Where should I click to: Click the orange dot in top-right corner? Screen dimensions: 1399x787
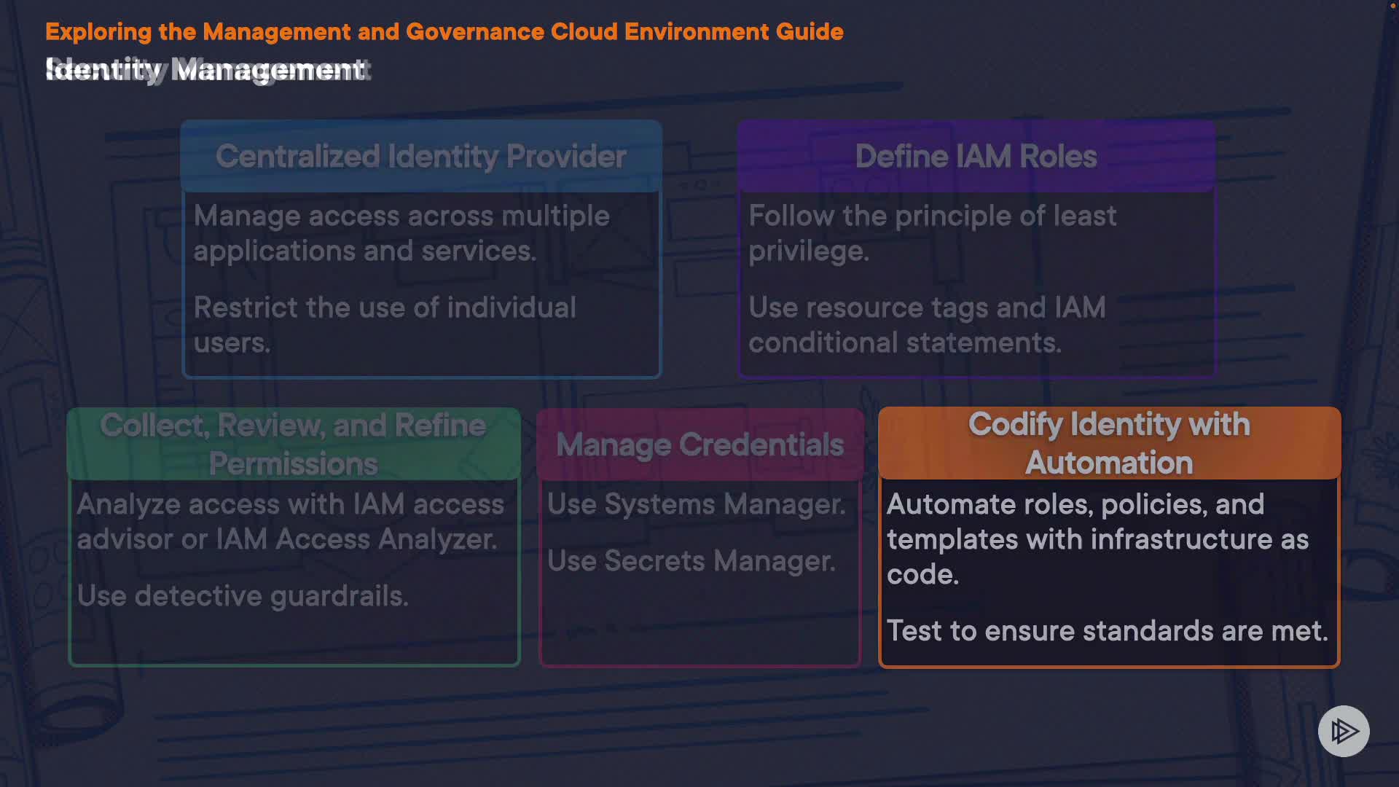(1393, 5)
